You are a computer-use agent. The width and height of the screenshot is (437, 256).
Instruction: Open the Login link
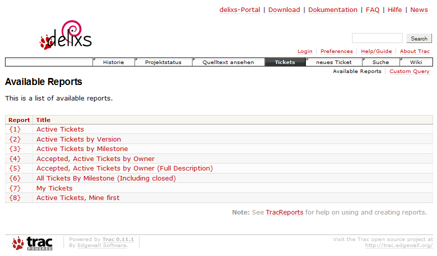tap(304, 51)
